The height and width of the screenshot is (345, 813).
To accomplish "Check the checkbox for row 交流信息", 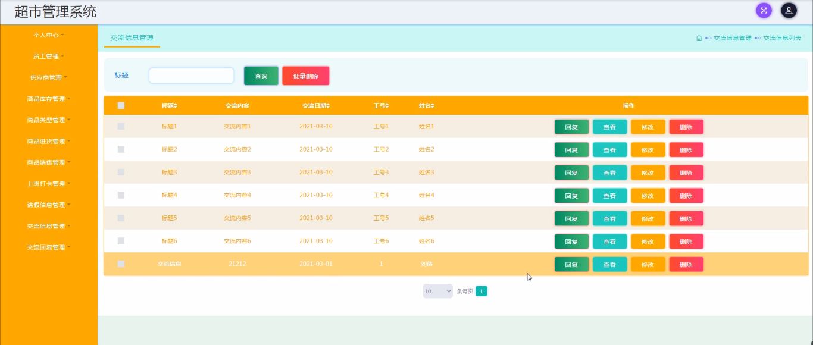I will (x=121, y=264).
